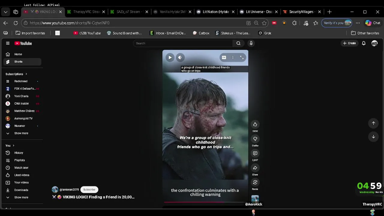Image resolution: width=384 pixels, height=216 pixels.
Task: Open the Nuxanor subscription
Action: [x=22, y=126]
